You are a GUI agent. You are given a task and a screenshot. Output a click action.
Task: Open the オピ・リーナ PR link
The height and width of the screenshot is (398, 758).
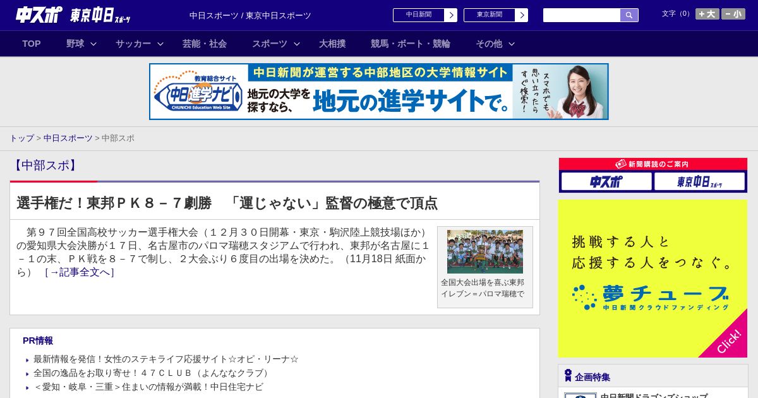(x=166, y=359)
